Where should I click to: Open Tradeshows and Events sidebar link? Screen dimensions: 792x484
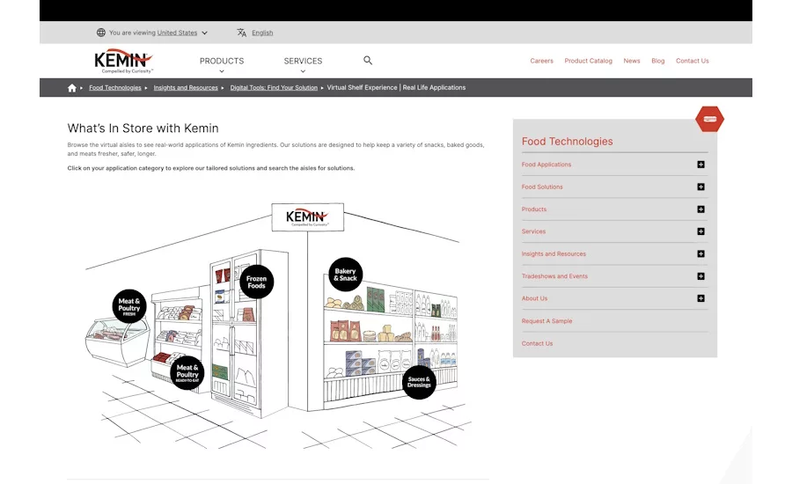coord(554,276)
